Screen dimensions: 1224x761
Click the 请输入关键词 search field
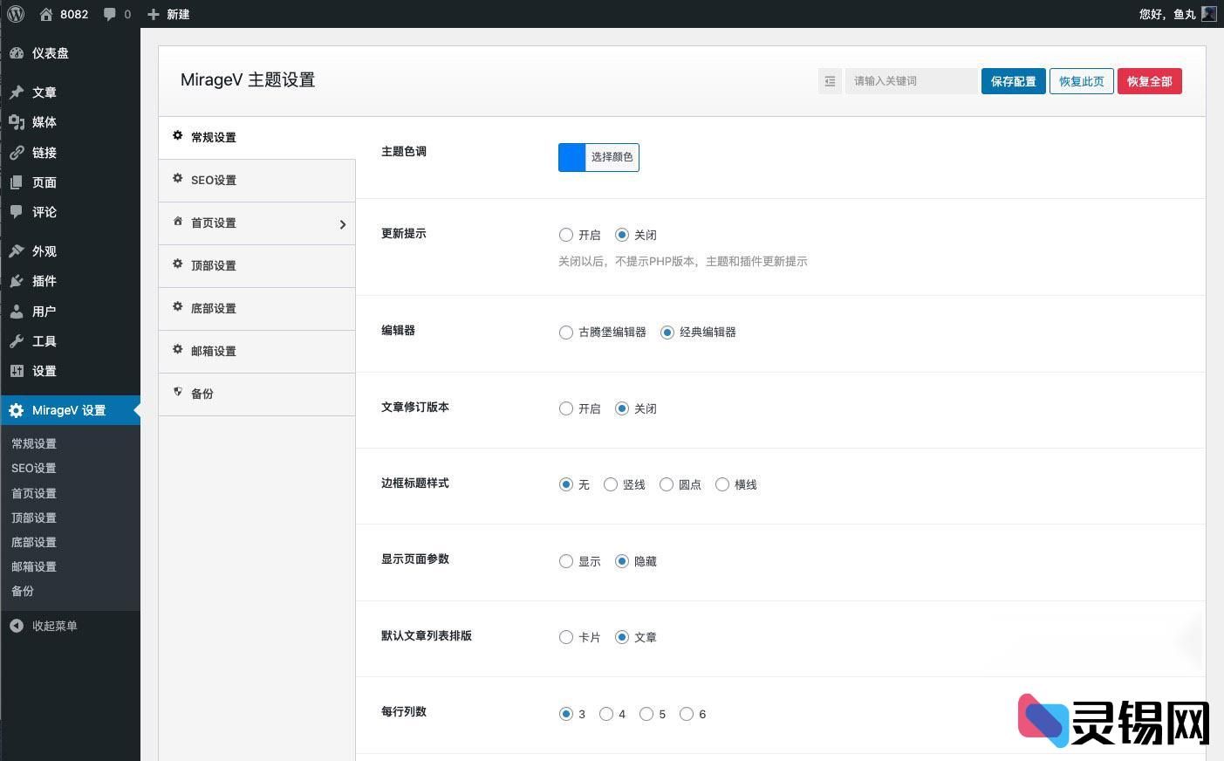click(x=912, y=80)
